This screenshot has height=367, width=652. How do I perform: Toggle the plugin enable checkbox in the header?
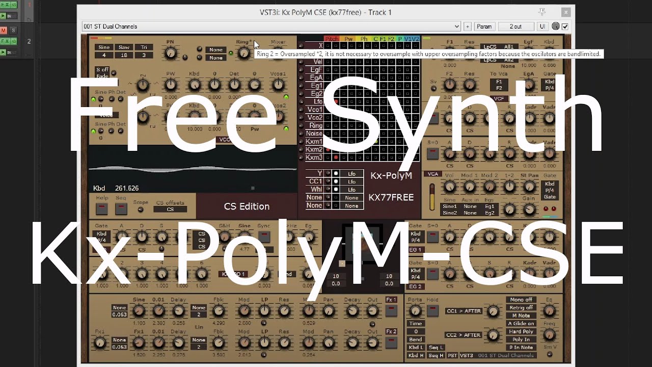(x=565, y=27)
